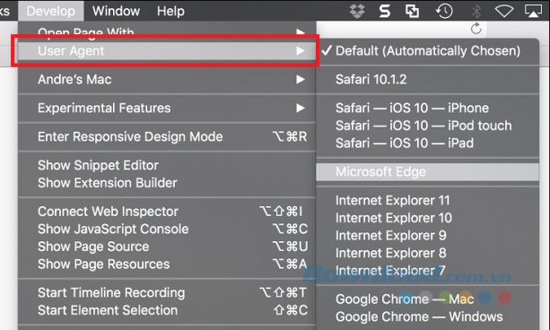This screenshot has width=550, height=330.
Task: Select Show Page Source
Action: (x=167, y=247)
